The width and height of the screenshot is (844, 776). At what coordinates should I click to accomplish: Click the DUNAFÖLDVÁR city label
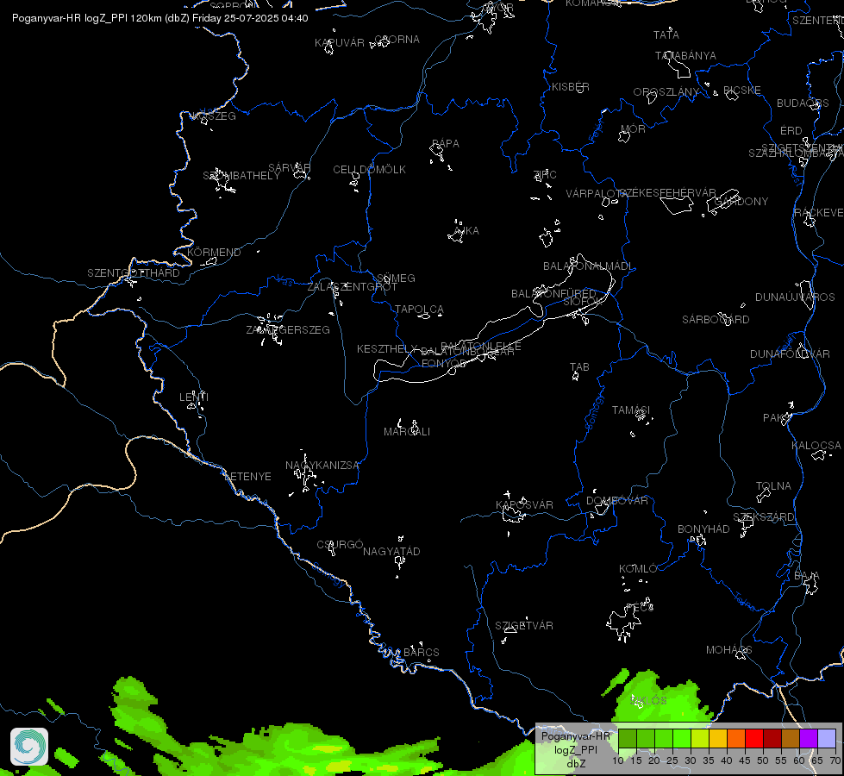[791, 354]
